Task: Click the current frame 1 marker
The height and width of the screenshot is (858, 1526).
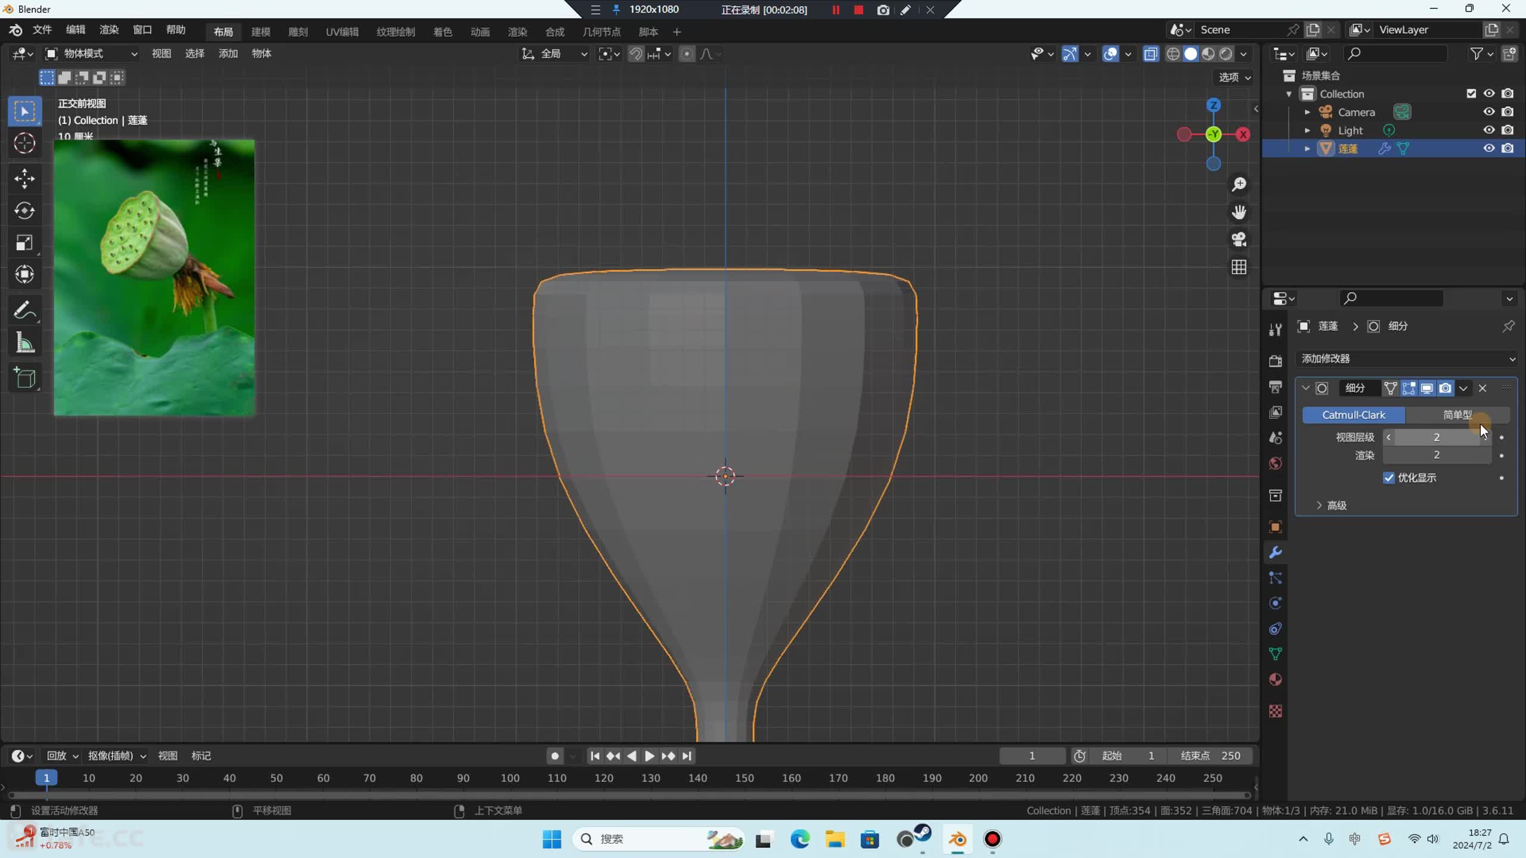Action: click(x=46, y=778)
